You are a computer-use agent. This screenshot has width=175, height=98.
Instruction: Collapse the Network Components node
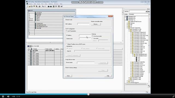tap(127, 28)
